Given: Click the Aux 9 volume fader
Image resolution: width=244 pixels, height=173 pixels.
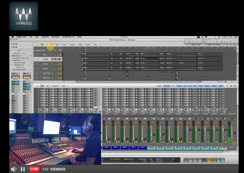Looking at the screenshot, I should coord(152,135).
